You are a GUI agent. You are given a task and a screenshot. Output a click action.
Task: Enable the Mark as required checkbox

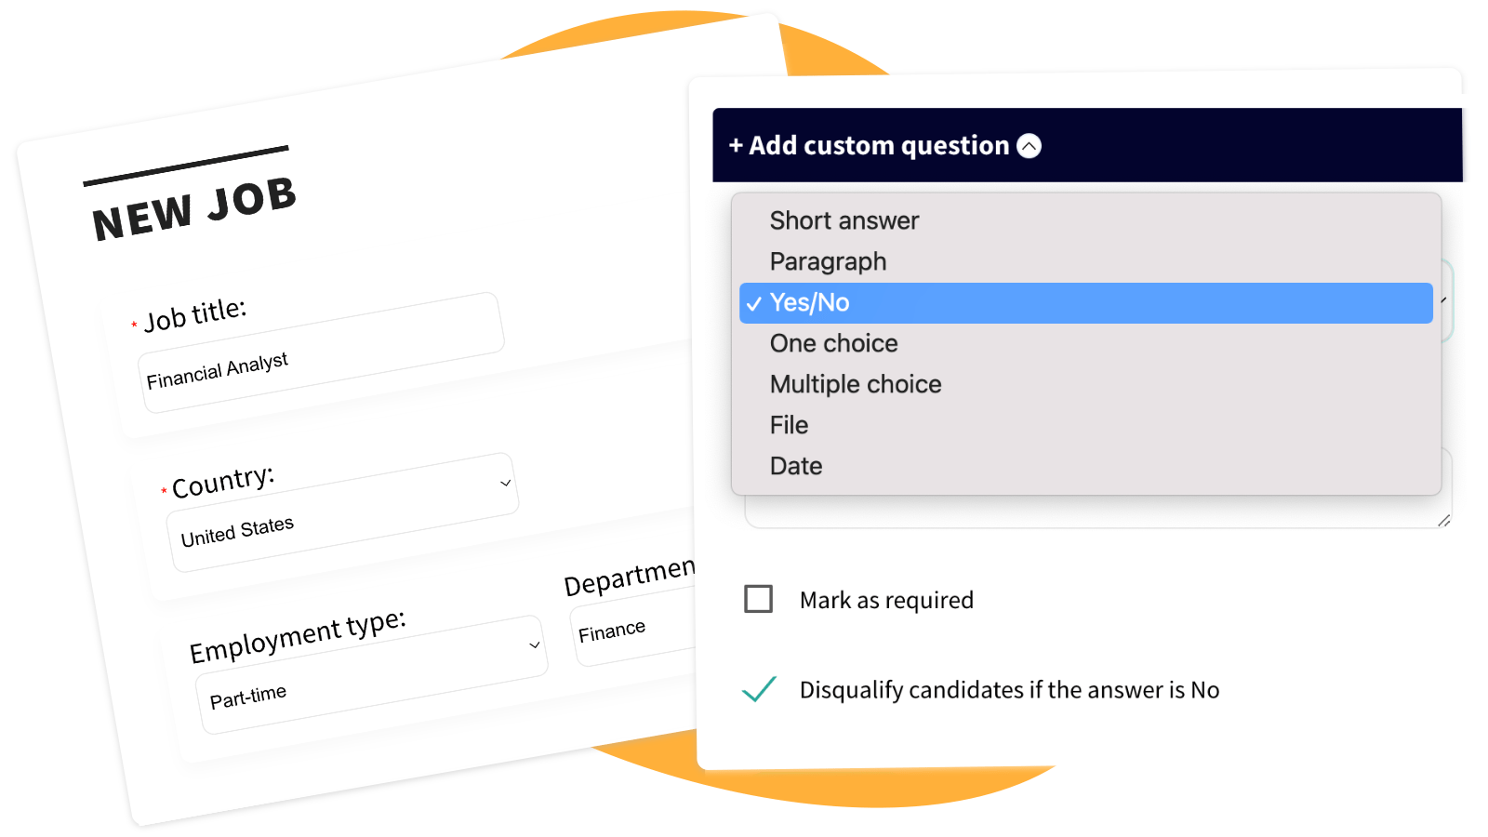(759, 599)
